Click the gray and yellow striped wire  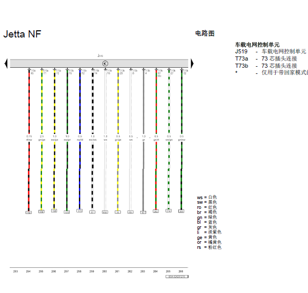(118, 102)
